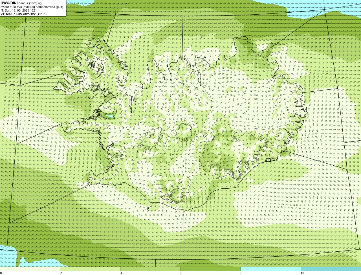Click the legend scale label '8'
The image size is (361, 275).
coord(241,273)
